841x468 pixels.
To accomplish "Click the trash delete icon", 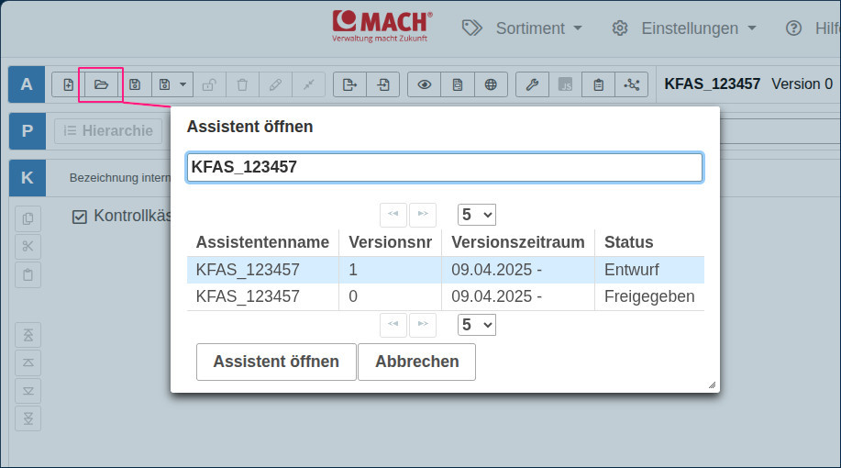I will click(242, 84).
